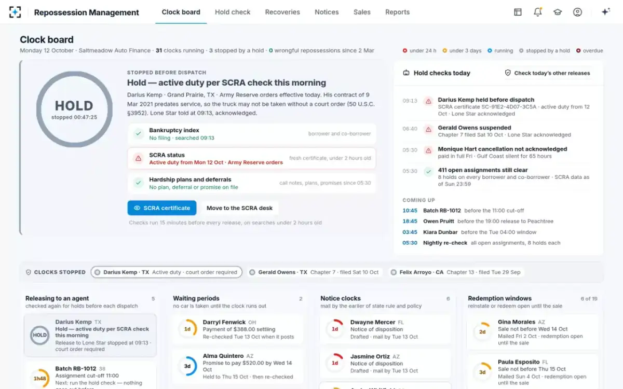Select the Darius Kemp · TX stopped-clock chip
Image resolution: width=623 pixels, height=389 pixels.
click(166, 272)
